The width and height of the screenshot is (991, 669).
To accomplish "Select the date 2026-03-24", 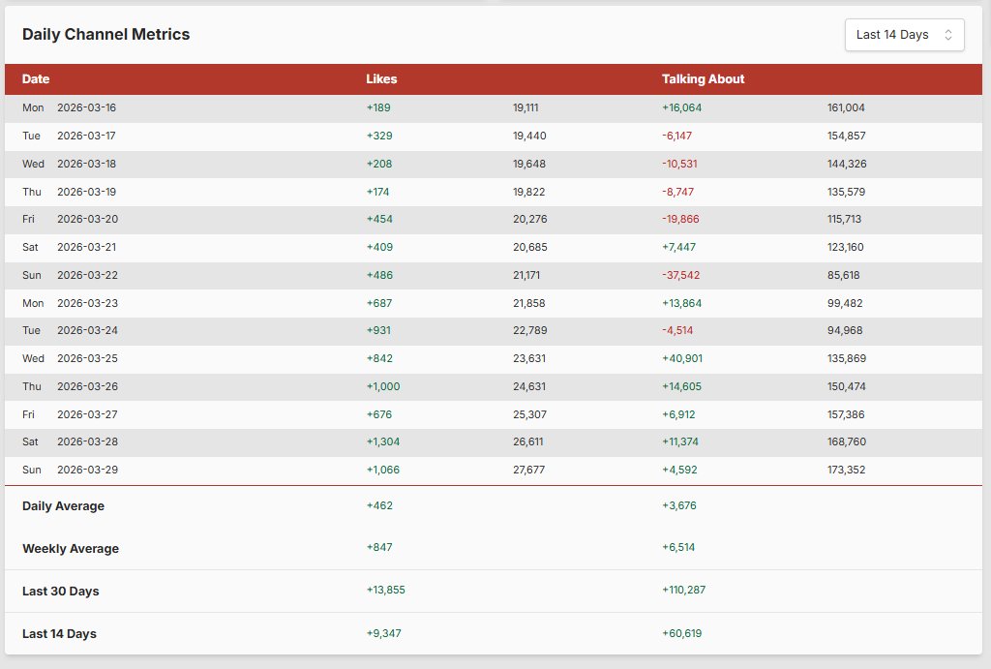I will click(x=87, y=330).
